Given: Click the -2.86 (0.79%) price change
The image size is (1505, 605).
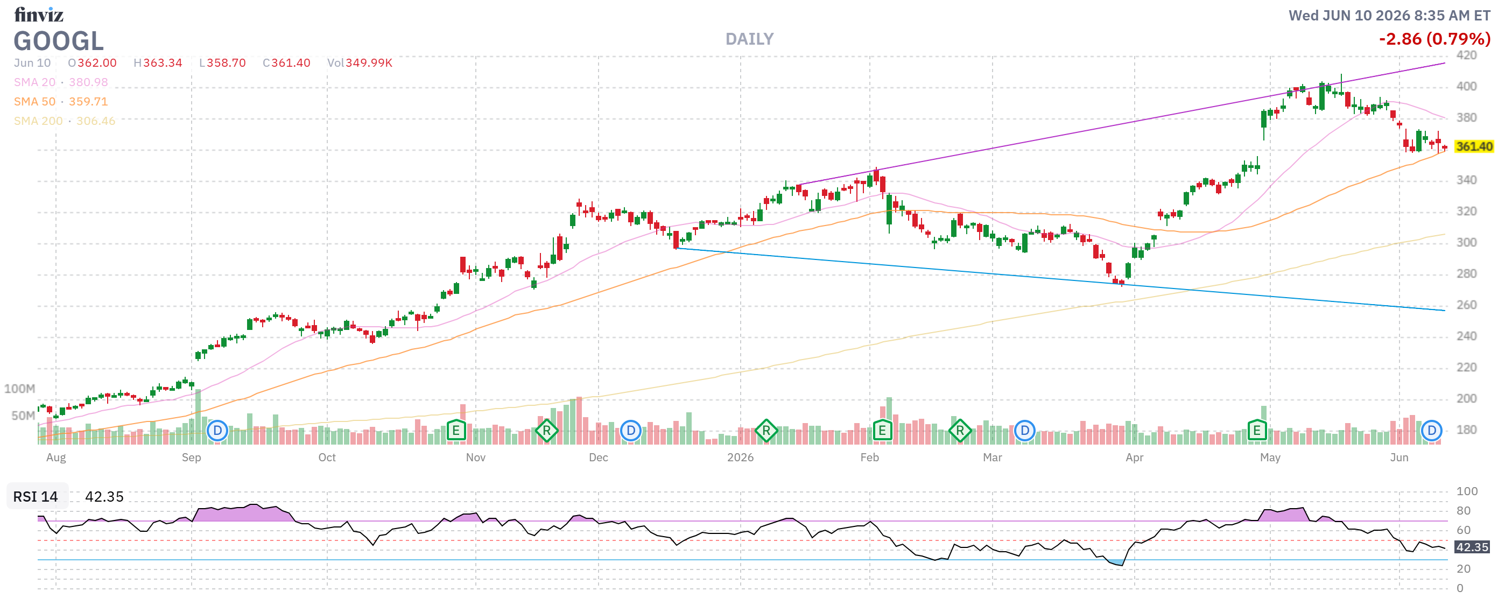Looking at the screenshot, I should click(x=1434, y=39).
